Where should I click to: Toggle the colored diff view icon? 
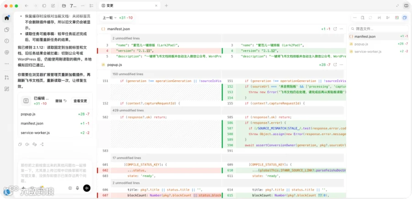pos(397,18)
